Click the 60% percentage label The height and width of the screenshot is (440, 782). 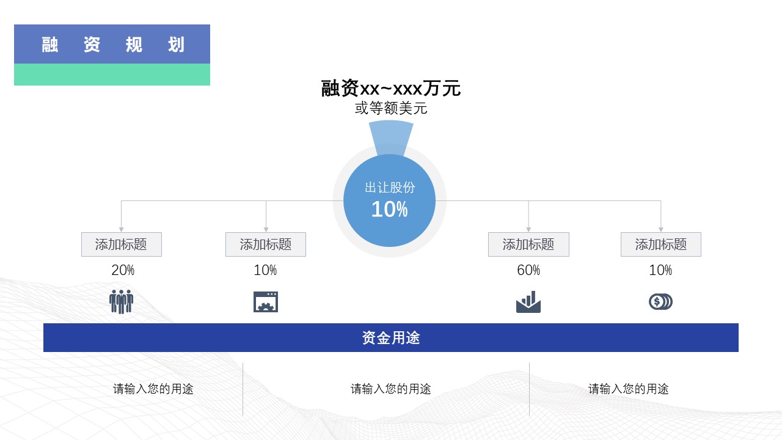click(x=529, y=269)
